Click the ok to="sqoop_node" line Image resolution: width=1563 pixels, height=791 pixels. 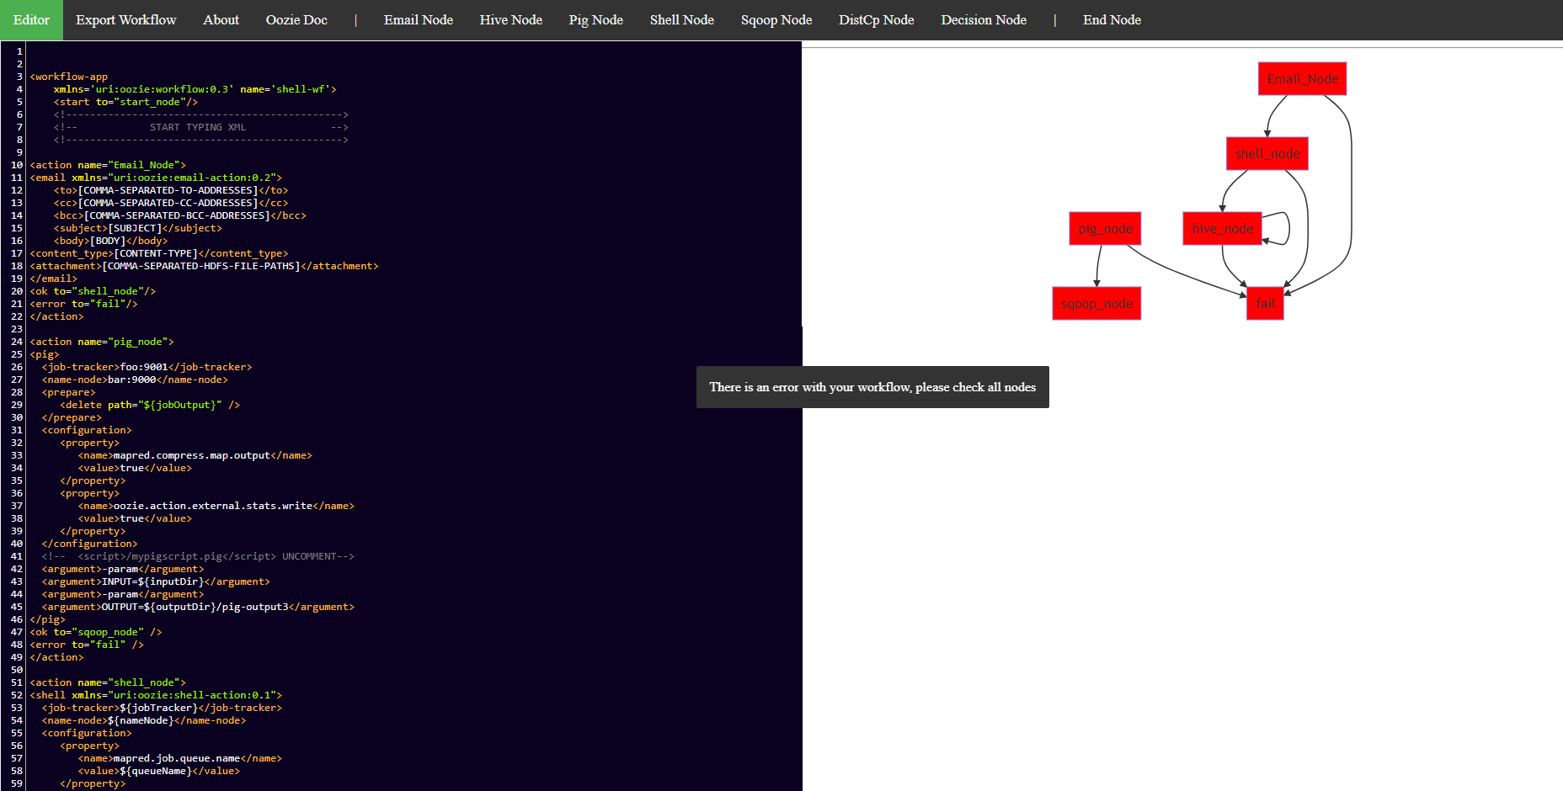click(96, 632)
